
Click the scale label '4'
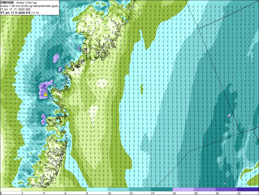[x=44, y=193]
